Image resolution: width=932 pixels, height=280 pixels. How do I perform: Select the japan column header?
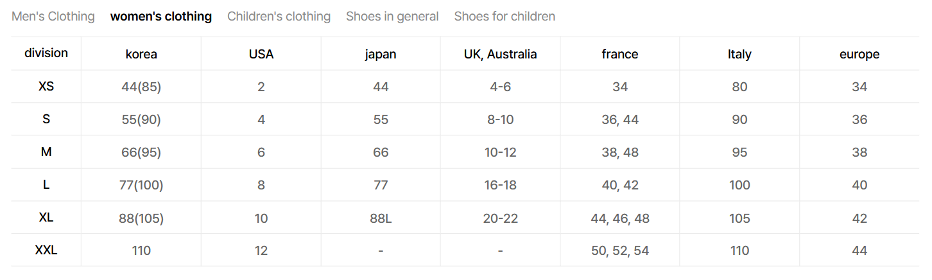(381, 55)
